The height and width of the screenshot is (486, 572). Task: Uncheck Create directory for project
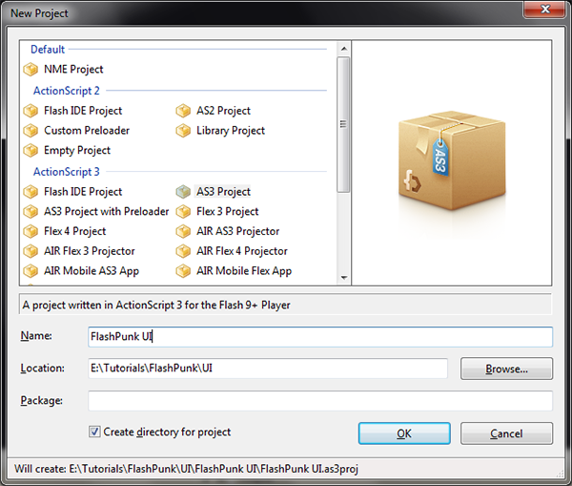tap(94, 432)
